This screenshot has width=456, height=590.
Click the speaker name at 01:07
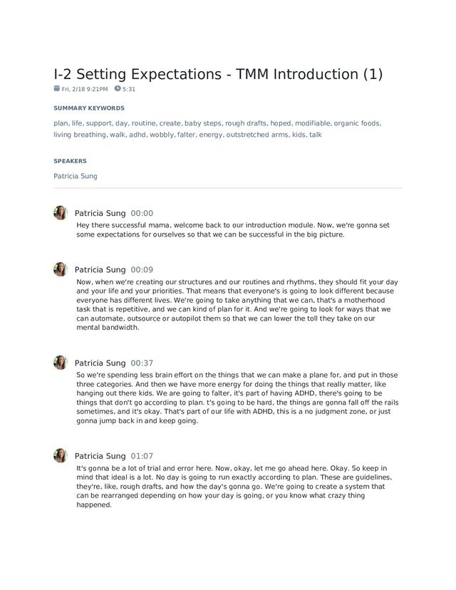point(100,456)
